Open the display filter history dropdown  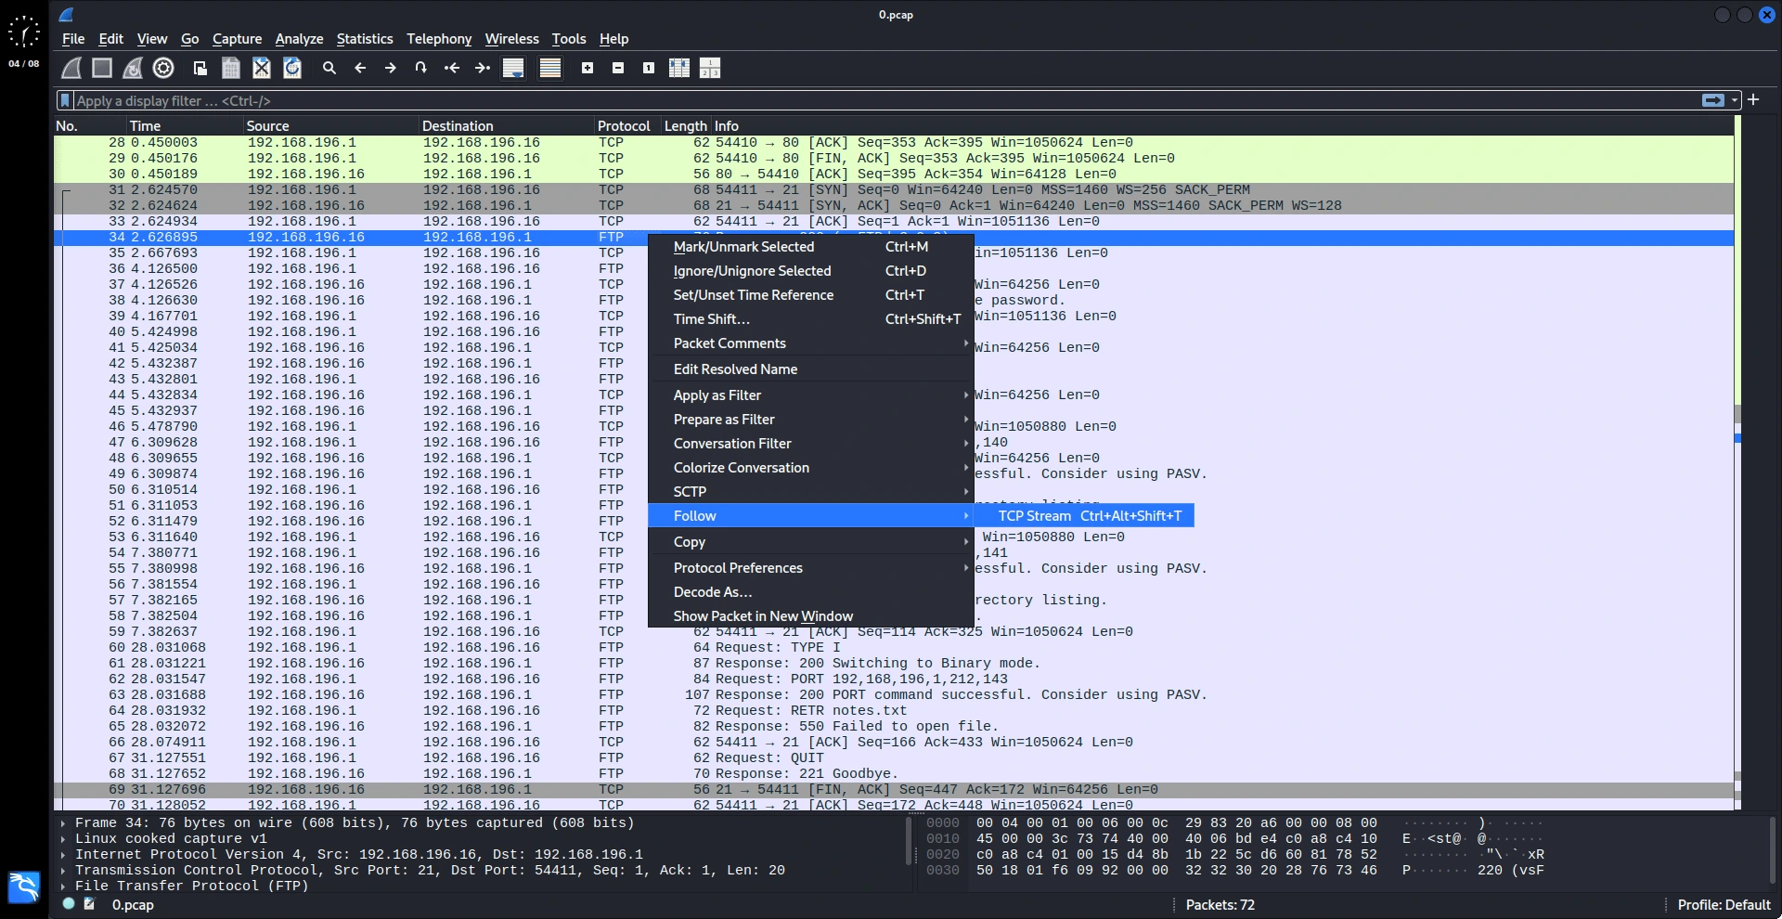(1734, 100)
